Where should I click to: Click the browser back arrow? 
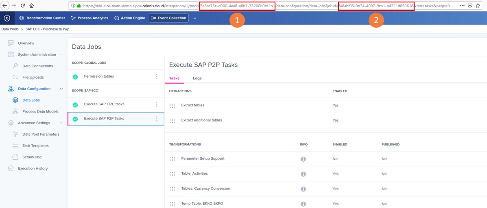[5, 6]
